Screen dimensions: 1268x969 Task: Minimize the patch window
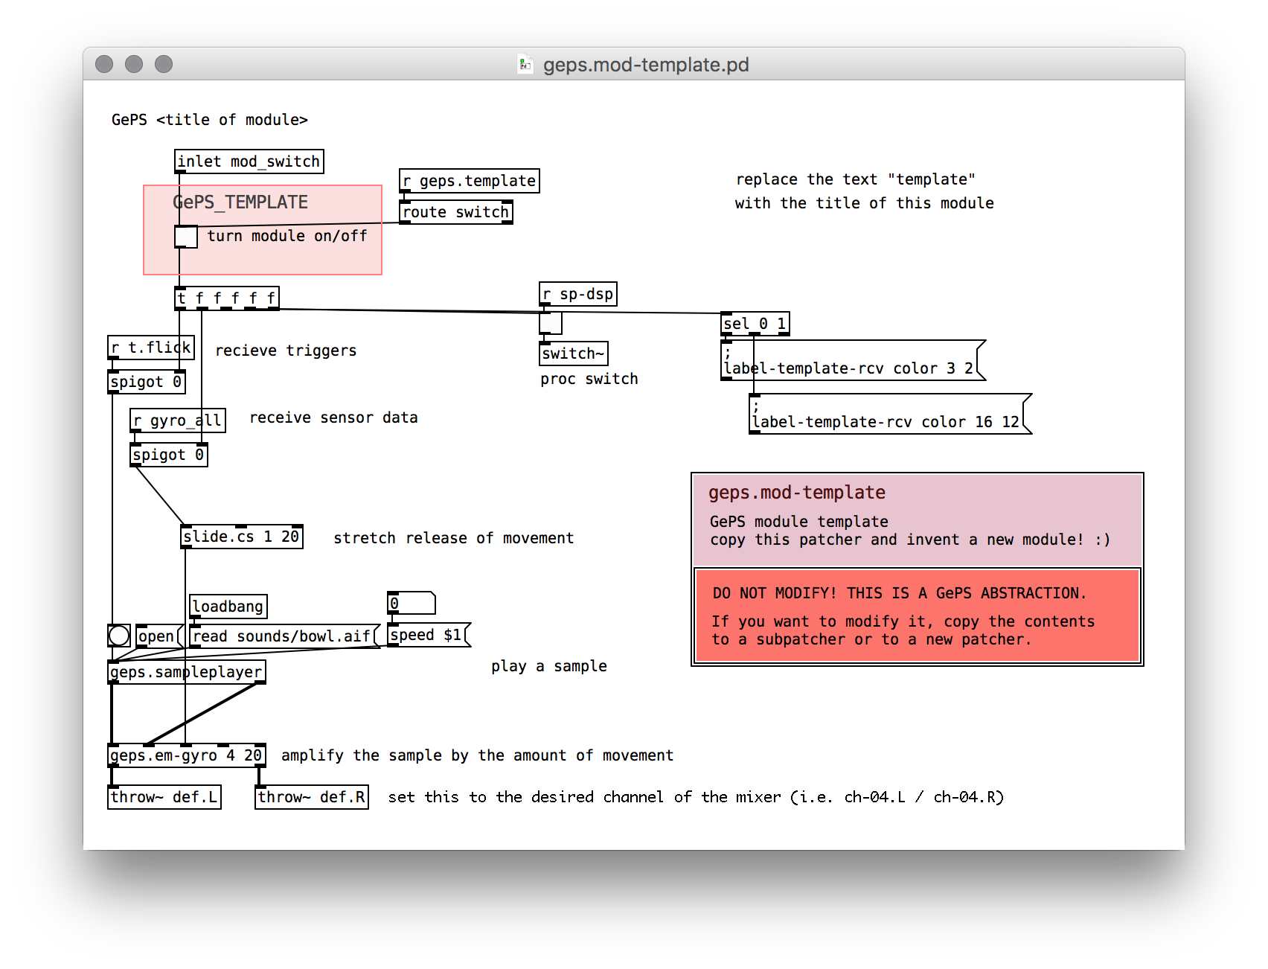(x=134, y=64)
